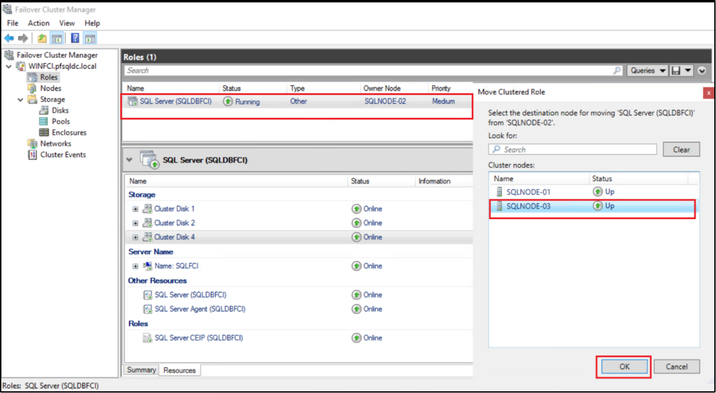The width and height of the screenshot is (716, 393).
Task: Click the Cluster Disk 2 disk icon
Action: (147, 223)
